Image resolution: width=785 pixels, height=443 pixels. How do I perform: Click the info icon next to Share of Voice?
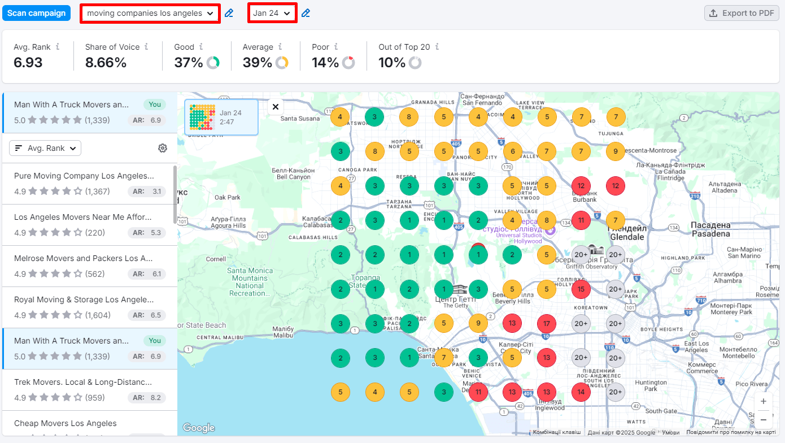[x=146, y=47]
